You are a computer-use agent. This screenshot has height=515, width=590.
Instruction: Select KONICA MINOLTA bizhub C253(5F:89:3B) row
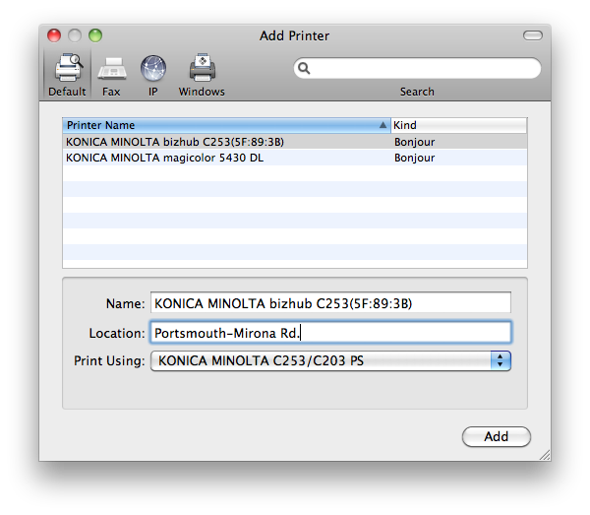coord(295,142)
